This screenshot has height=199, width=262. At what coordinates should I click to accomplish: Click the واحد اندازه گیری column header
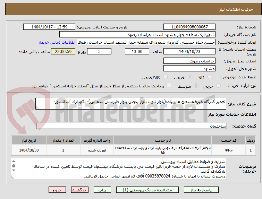[x=97, y=140]
